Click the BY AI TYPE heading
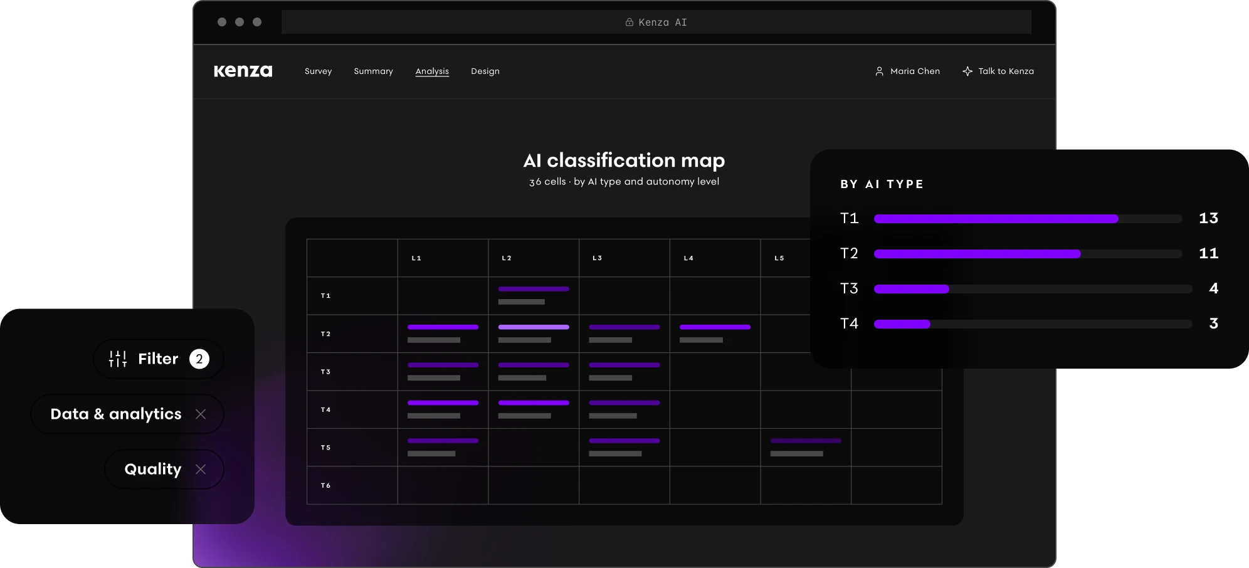Screen dimensions: 1249x568 click(882, 184)
